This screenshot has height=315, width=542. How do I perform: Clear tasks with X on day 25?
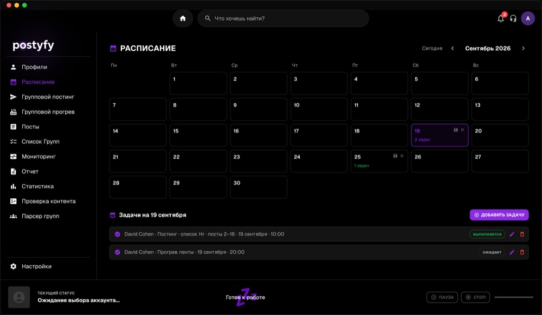pos(402,156)
